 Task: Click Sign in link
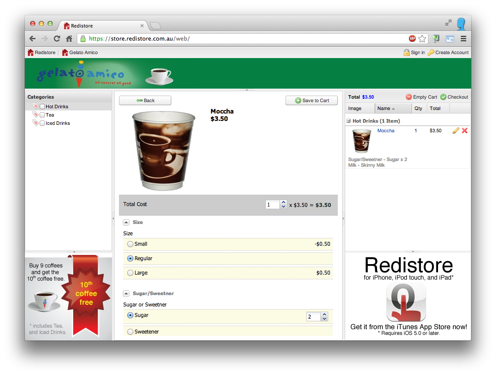coord(414,52)
